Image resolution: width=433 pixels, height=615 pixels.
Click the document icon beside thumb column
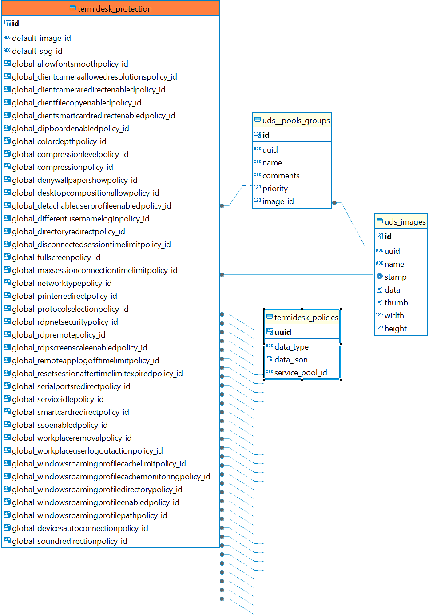[x=380, y=302]
